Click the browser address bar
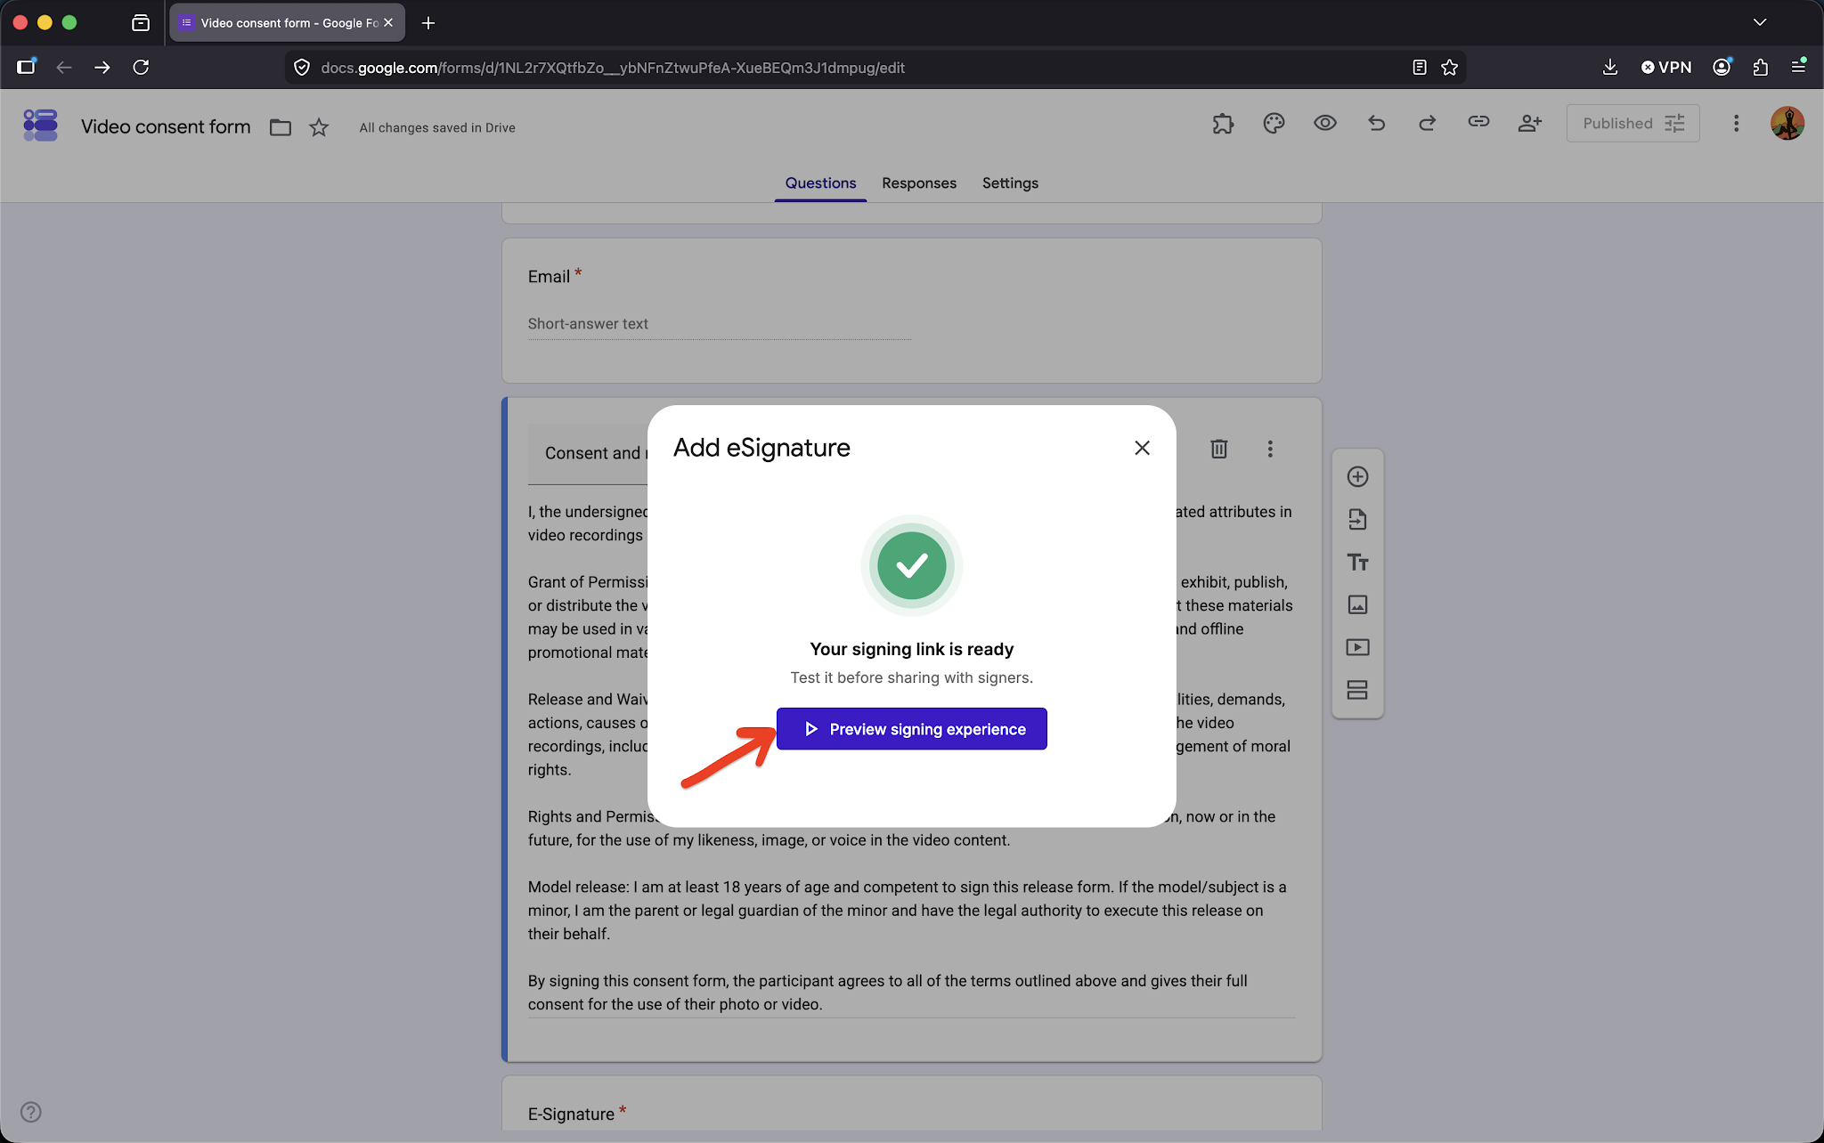1824x1143 pixels. click(x=875, y=68)
